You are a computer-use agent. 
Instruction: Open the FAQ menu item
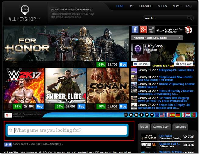click(x=189, y=6)
